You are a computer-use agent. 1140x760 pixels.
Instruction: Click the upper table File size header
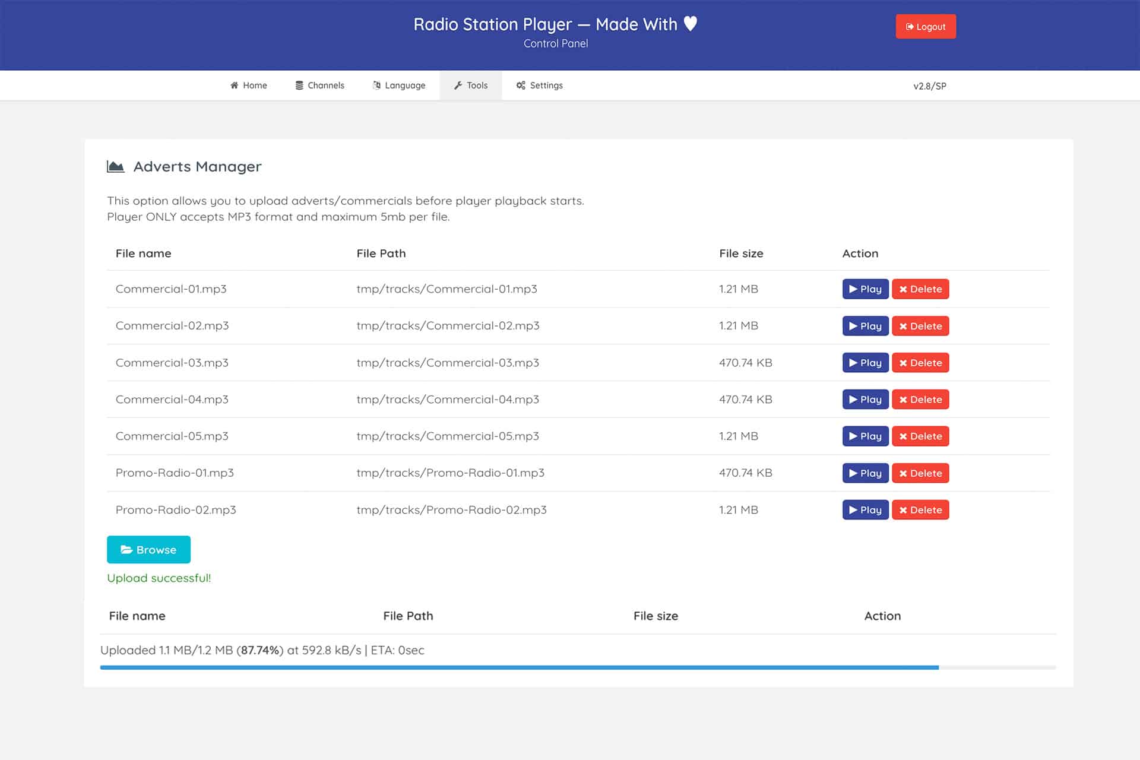click(741, 254)
